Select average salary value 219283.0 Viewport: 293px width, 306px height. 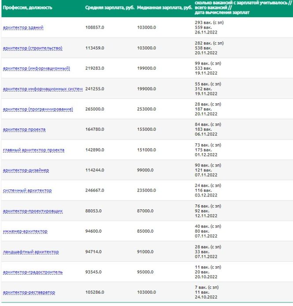[x=95, y=68]
